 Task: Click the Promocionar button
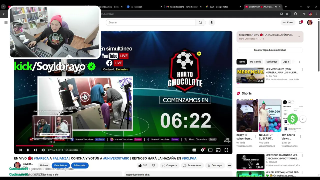pos(192,165)
